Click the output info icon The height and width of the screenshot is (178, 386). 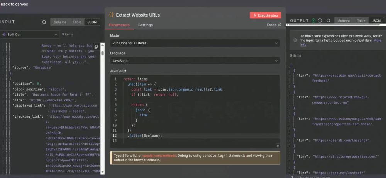click(320, 21)
